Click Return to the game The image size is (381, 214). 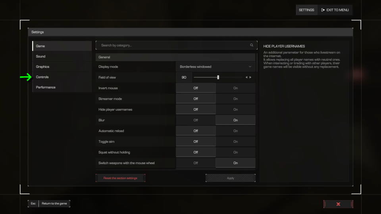(54, 203)
